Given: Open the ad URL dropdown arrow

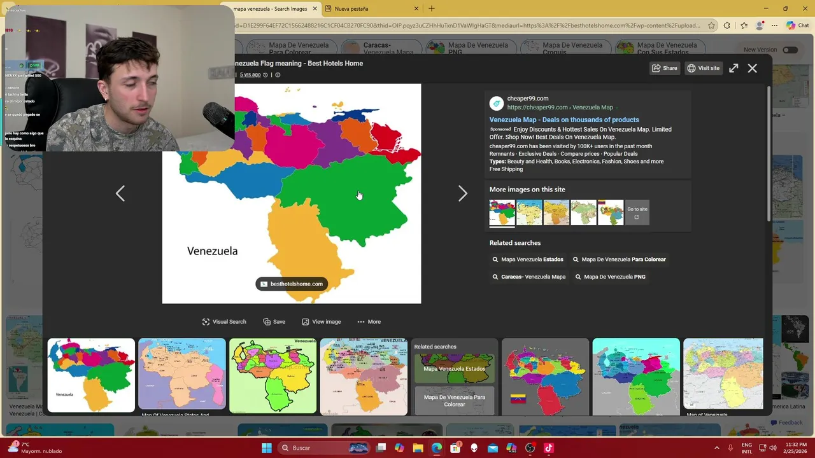Looking at the screenshot, I should (x=618, y=108).
